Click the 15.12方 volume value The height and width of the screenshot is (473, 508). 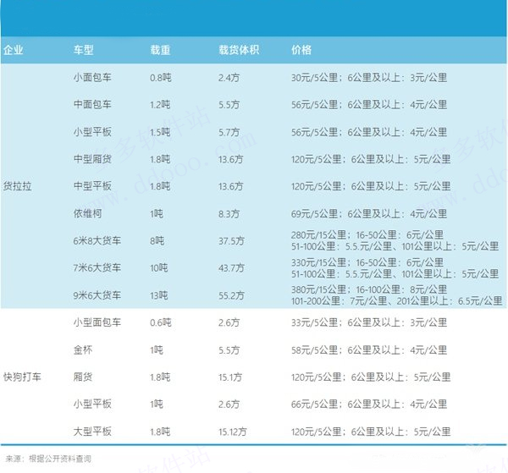click(233, 432)
